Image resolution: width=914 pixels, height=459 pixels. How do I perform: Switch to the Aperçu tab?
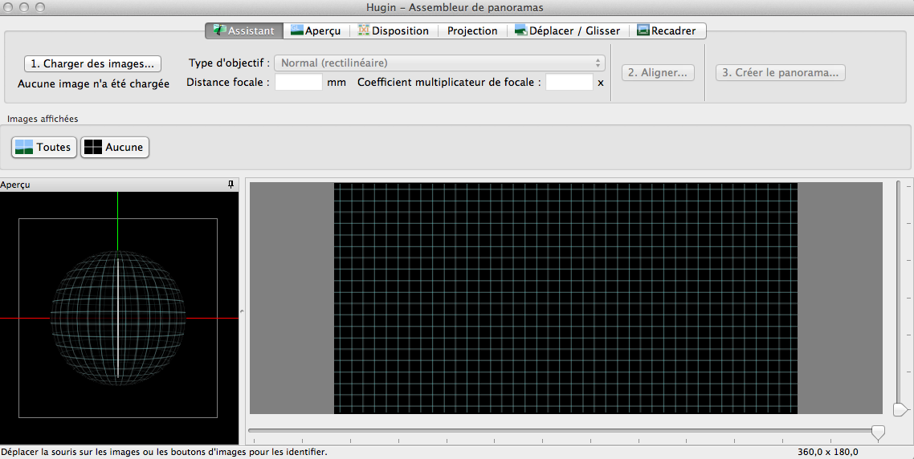point(316,30)
